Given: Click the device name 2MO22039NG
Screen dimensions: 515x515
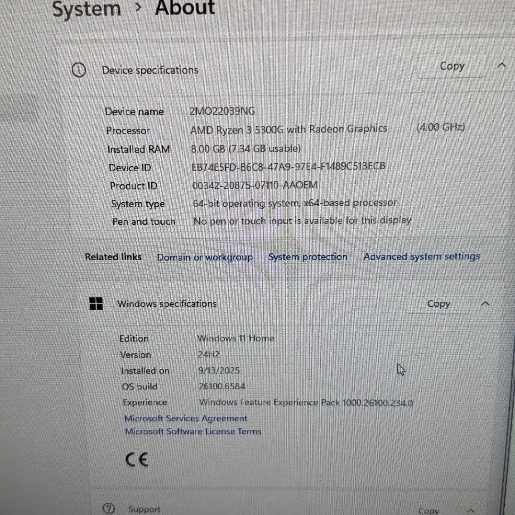Looking at the screenshot, I should pos(222,111).
